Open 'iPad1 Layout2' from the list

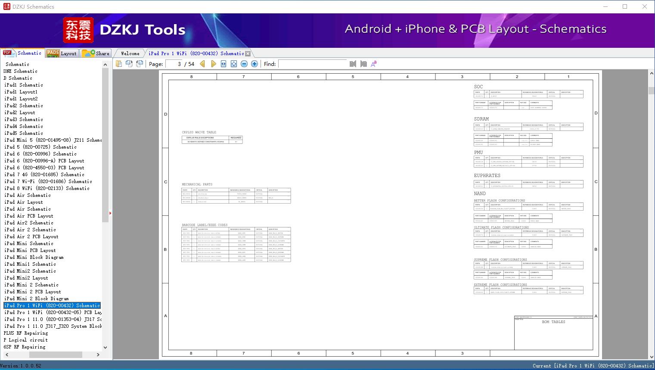[21, 99]
